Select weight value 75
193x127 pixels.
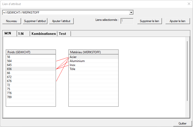point(31,89)
